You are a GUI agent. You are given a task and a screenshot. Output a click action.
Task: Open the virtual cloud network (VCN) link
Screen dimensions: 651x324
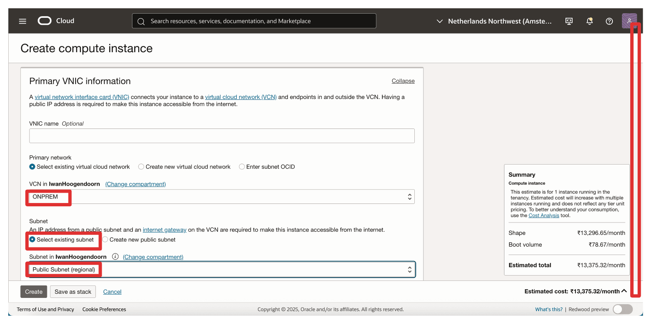(x=241, y=97)
